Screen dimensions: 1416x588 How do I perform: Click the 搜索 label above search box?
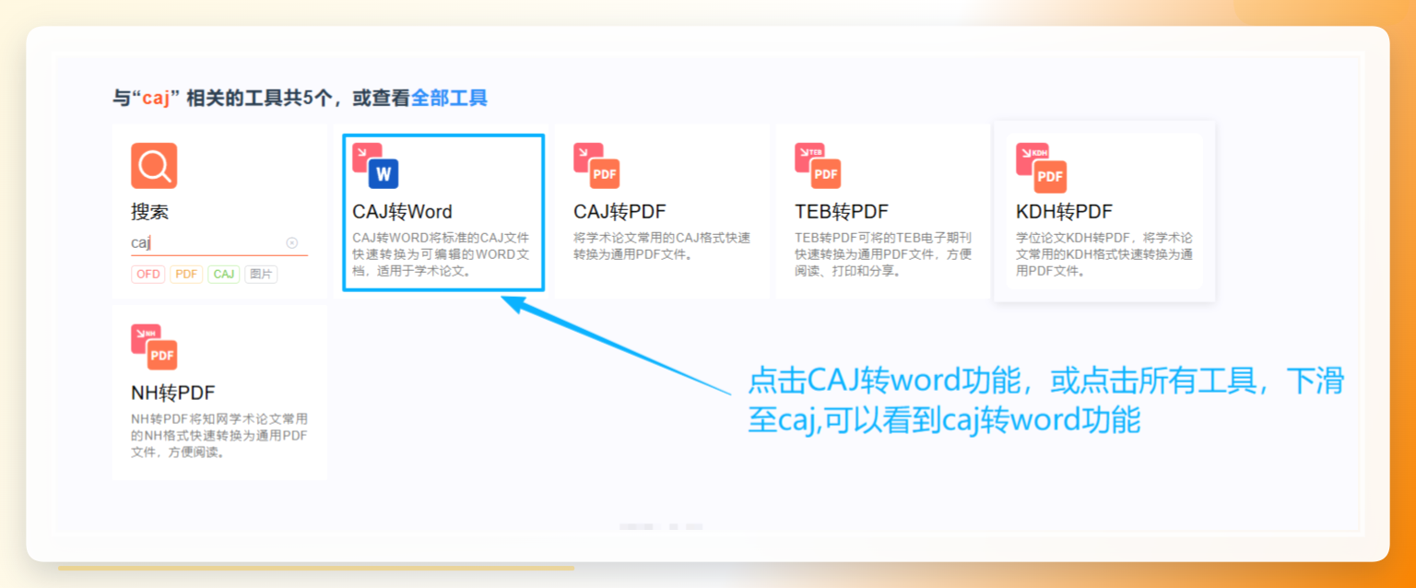click(x=149, y=212)
